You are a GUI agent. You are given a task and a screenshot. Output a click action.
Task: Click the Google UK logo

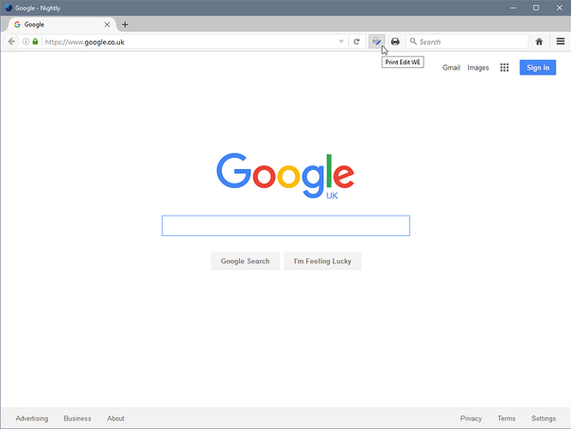click(285, 176)
